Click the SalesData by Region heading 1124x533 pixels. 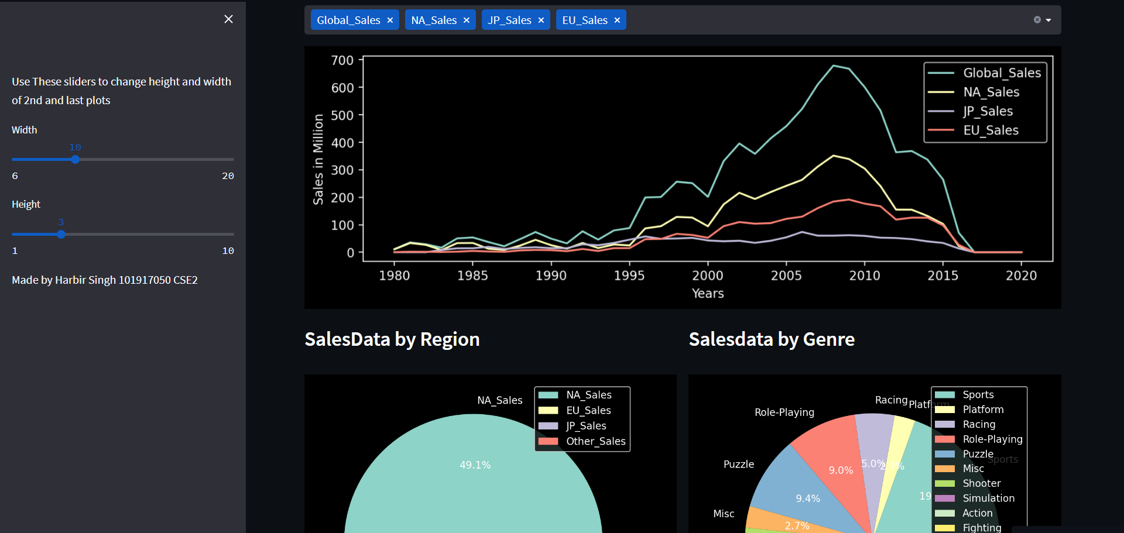point(392,339)
